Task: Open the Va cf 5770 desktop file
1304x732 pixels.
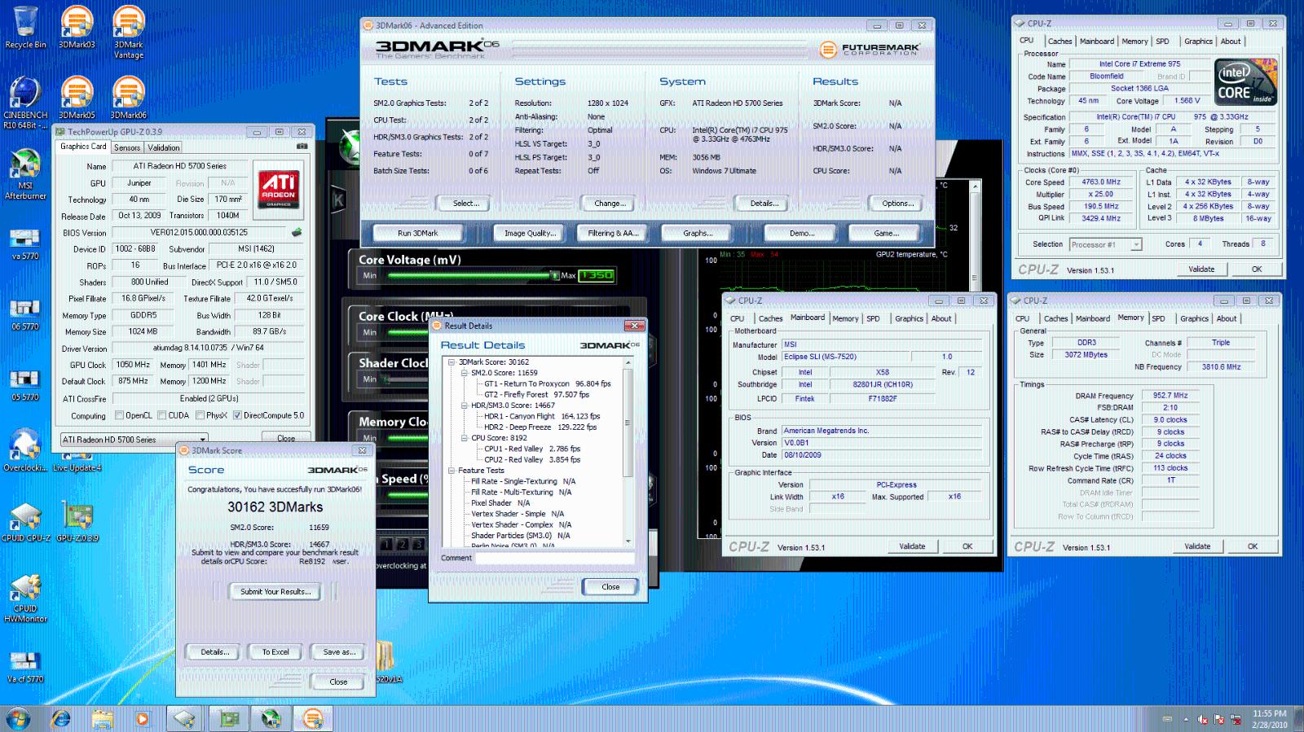Action: pos(25,667)
